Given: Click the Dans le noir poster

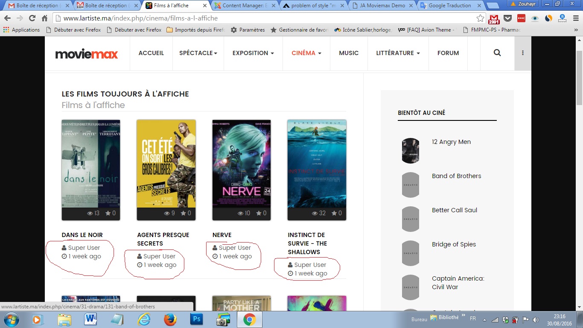Looking at the screenshot, I should 91,164.
